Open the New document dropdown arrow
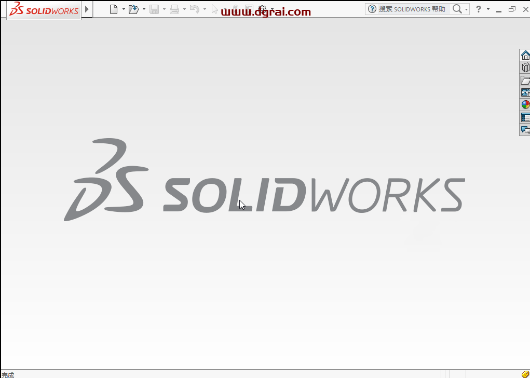The height and width of the screenshot is (378, 530). pyautogui.click(x=124, y=9)
